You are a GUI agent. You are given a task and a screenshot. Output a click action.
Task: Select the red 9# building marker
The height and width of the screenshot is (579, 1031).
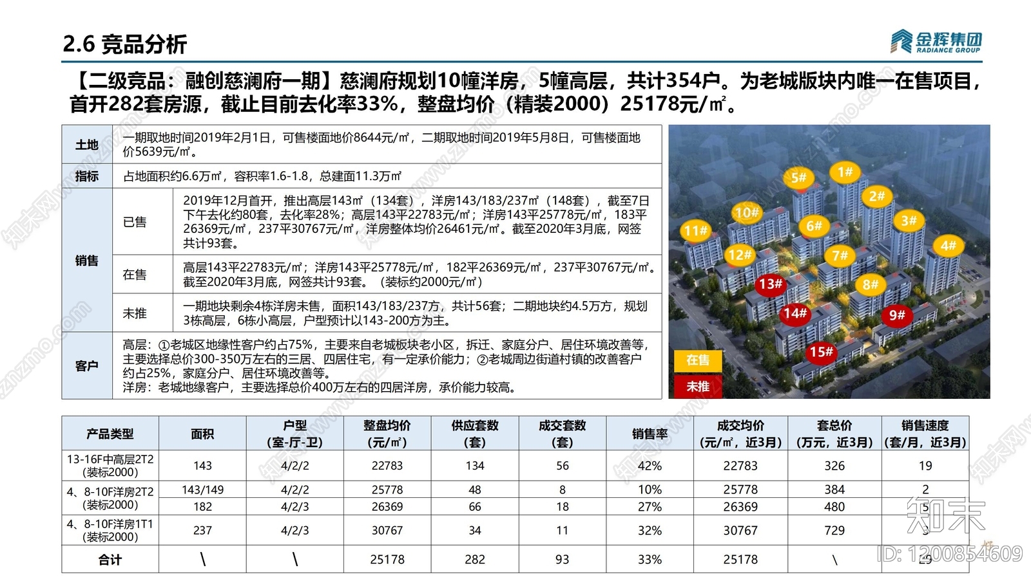click(897, 315)
